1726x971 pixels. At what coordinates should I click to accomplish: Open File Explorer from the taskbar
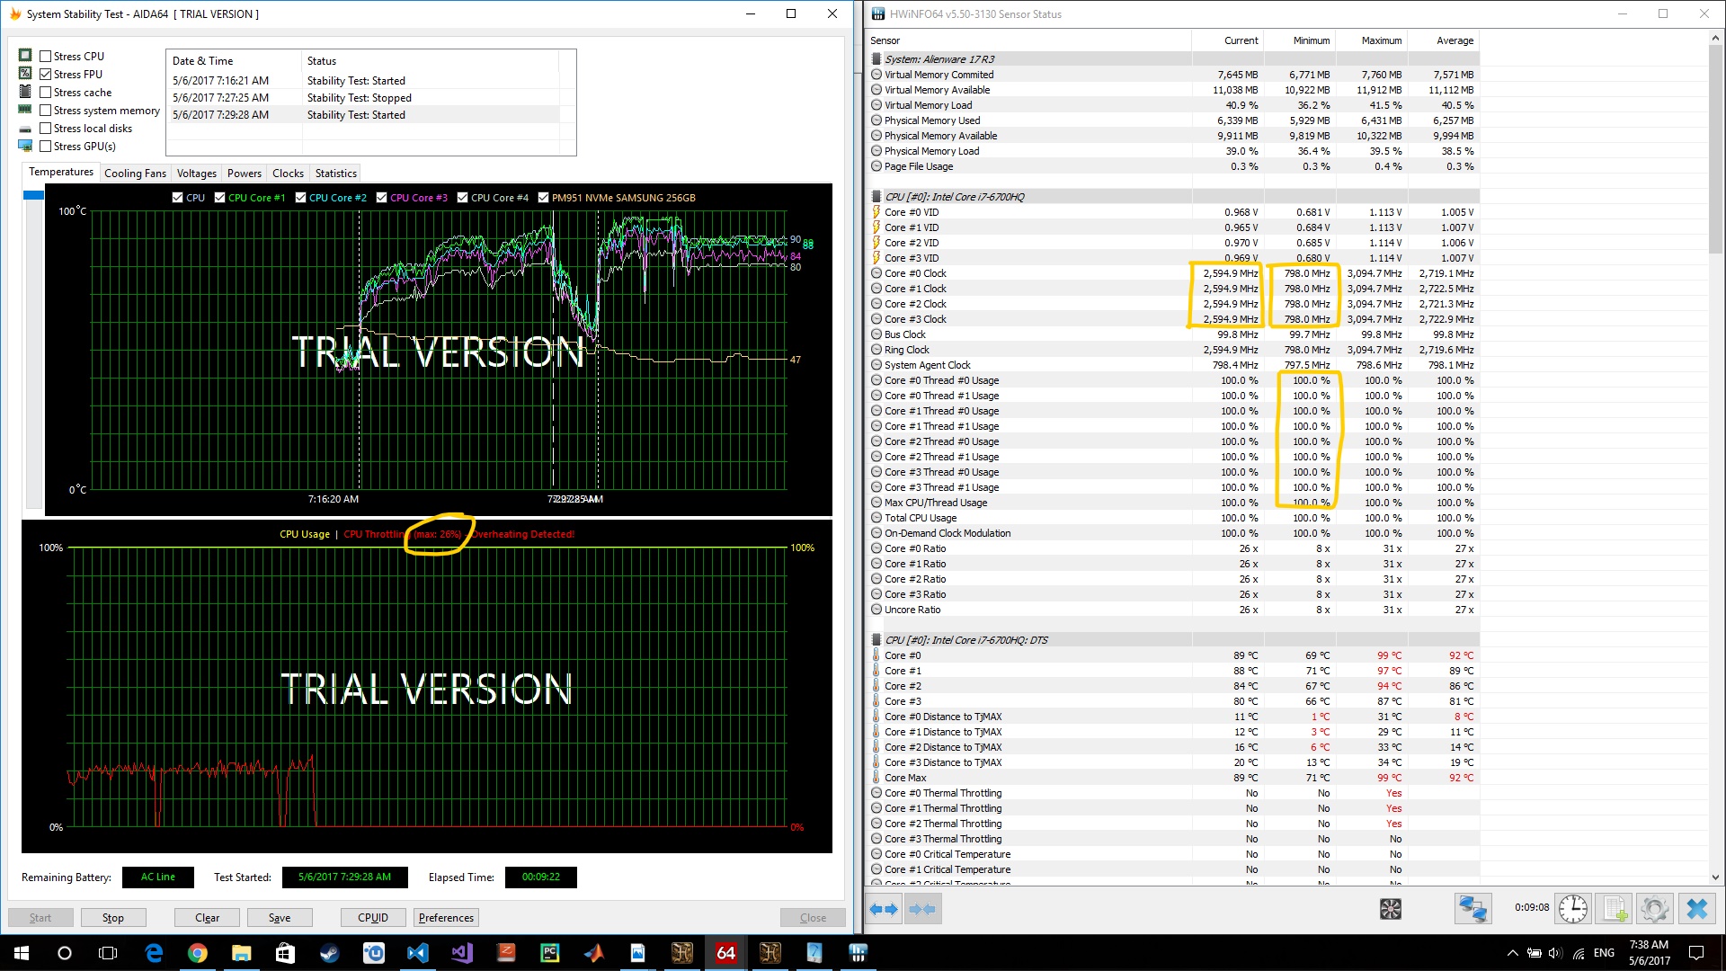242,953
